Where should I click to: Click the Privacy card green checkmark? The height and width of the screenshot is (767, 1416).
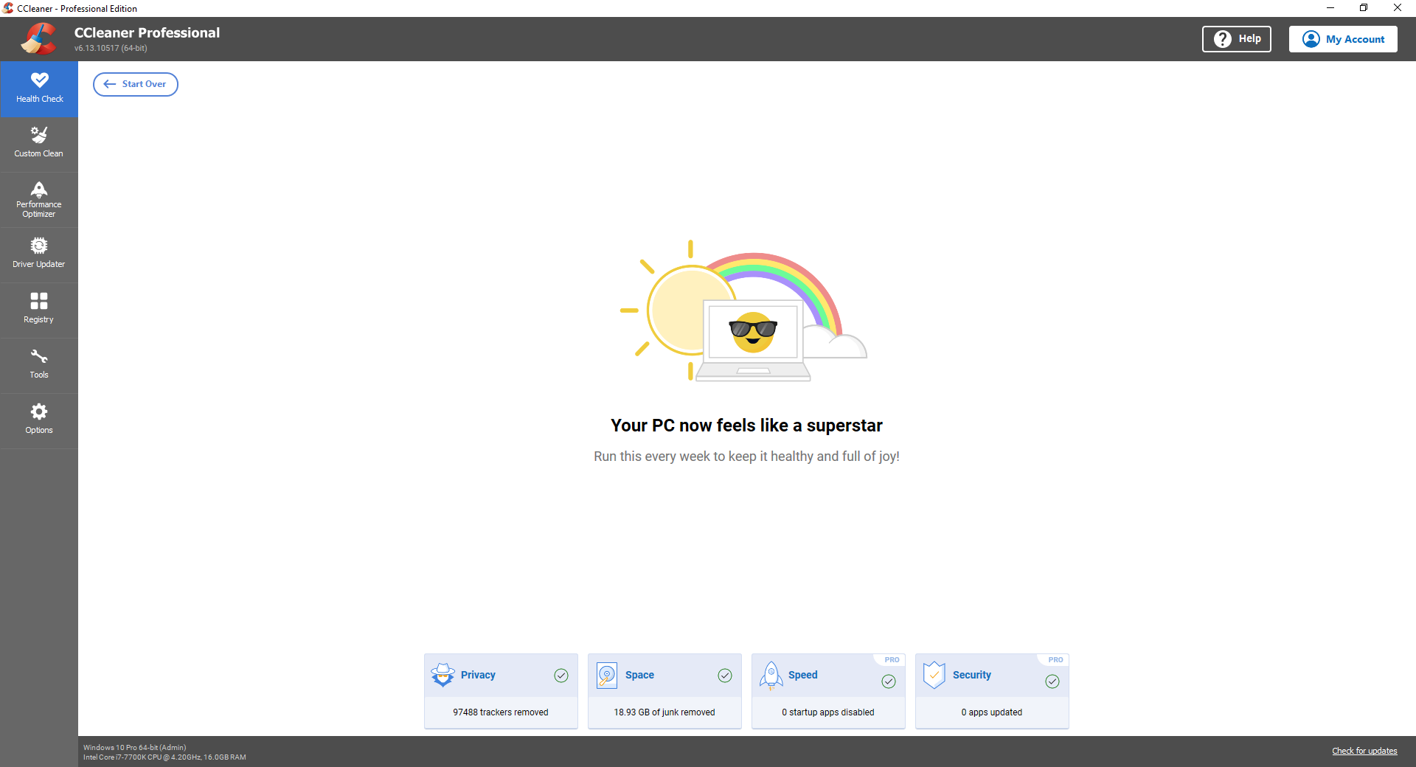pyautogui.click(x=561, y=676)
